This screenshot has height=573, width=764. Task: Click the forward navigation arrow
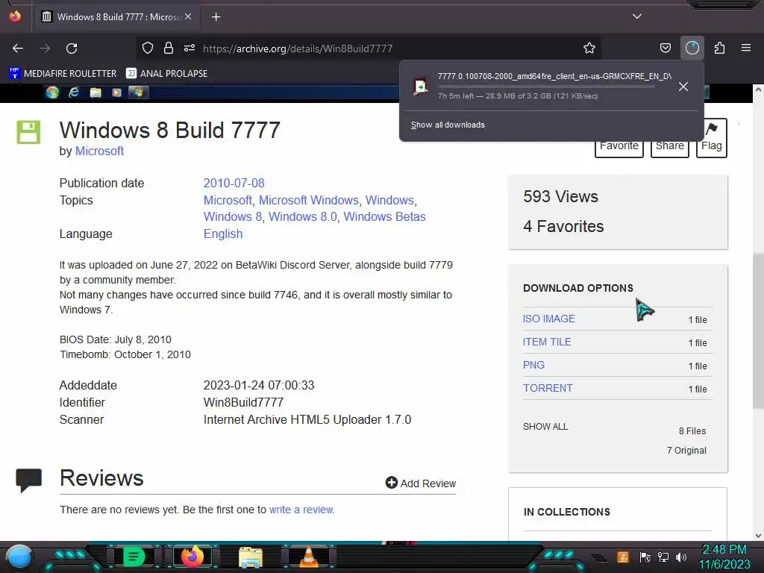(45, 48)
